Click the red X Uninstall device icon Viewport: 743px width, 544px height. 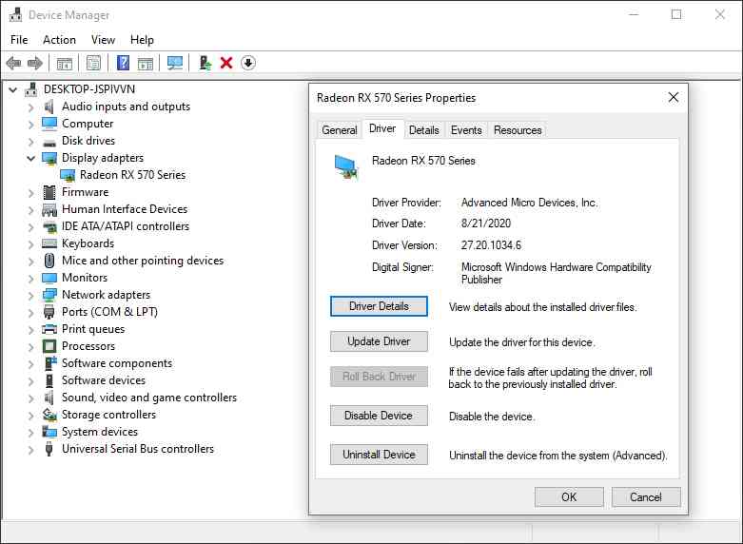pyautogui.click(x=226, y=63)
